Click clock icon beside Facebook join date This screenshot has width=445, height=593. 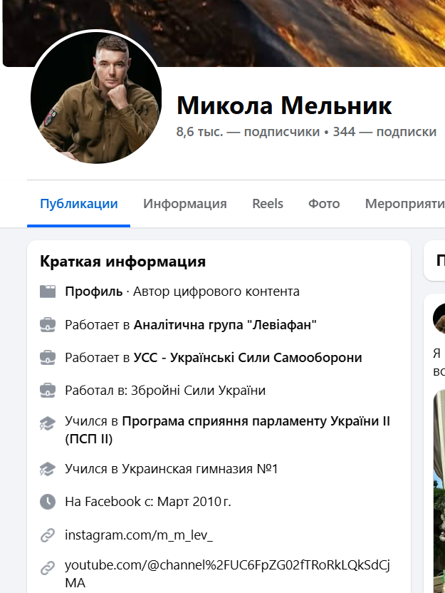coord(48,502)
